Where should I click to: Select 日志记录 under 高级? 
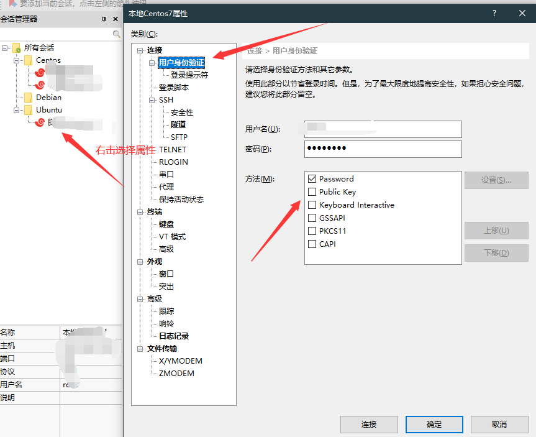(x=174, y=336)
